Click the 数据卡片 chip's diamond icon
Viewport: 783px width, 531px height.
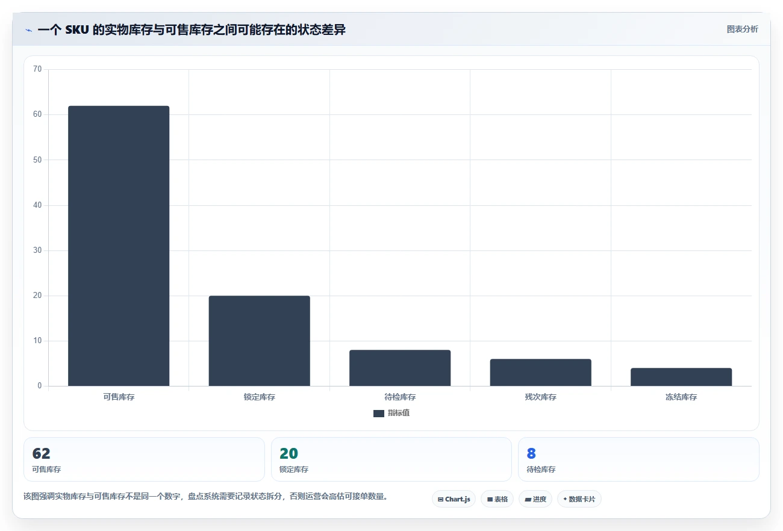click(x=565, y=499)
